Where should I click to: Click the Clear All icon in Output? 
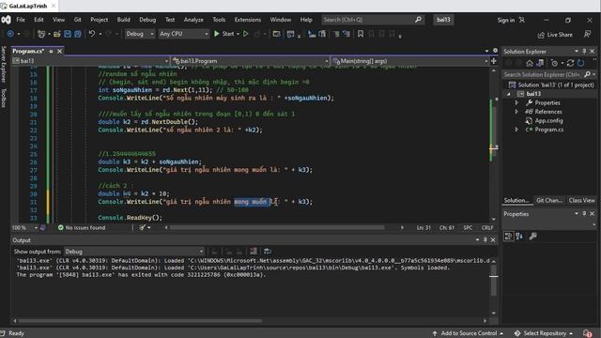[254, 252]
